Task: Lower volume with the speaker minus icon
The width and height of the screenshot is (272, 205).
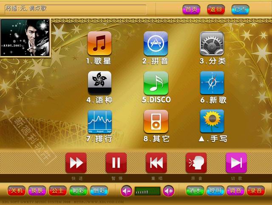Action: pos(127,191)
